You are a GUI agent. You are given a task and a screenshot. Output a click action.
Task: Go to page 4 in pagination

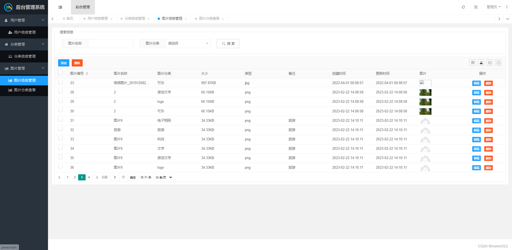(89, 177)
